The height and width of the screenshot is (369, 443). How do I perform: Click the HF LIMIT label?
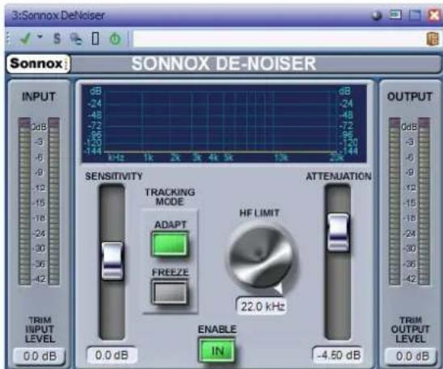pyautogui.click(x=259, y=212)
